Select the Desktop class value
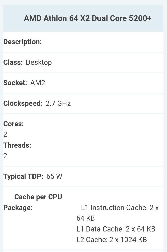The height and width of the screenshot is (252, 167). click(39, 62)
